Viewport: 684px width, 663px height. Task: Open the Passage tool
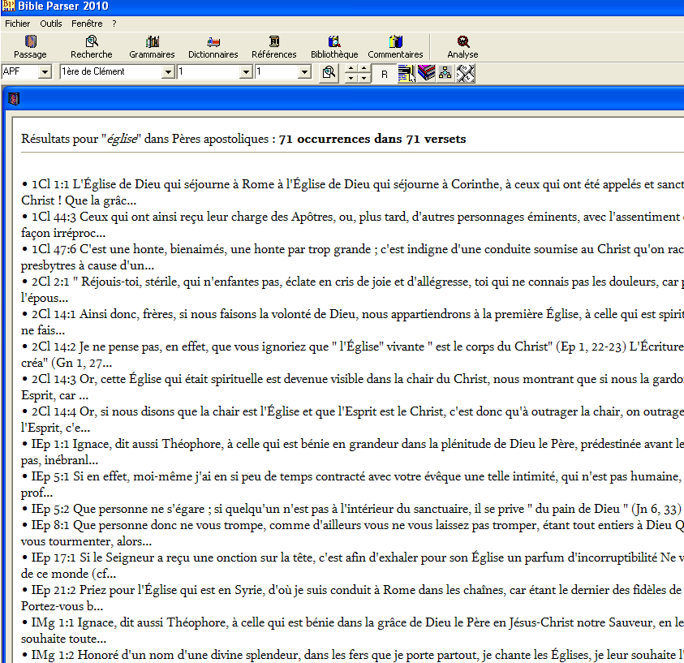point(30,47)
